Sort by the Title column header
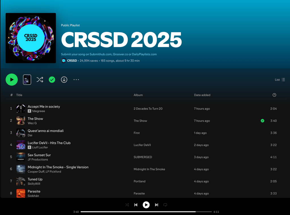Viewport: 290px width, 215px height. pyautogui.click(x=19, y=95)
